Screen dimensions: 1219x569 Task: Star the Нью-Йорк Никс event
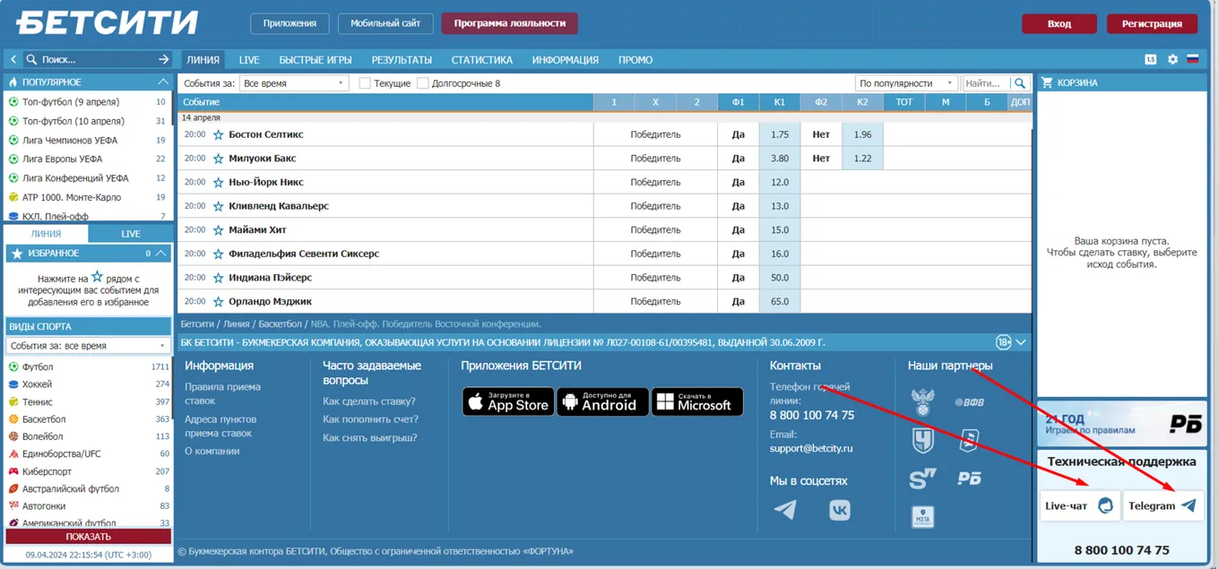(x=218, y=182)
